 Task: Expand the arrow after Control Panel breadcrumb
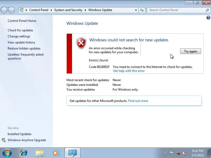click(51, 10)
